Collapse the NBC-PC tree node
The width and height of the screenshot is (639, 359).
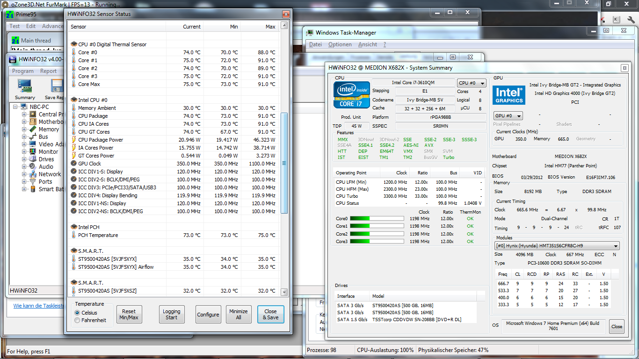[x=16, y=107]
